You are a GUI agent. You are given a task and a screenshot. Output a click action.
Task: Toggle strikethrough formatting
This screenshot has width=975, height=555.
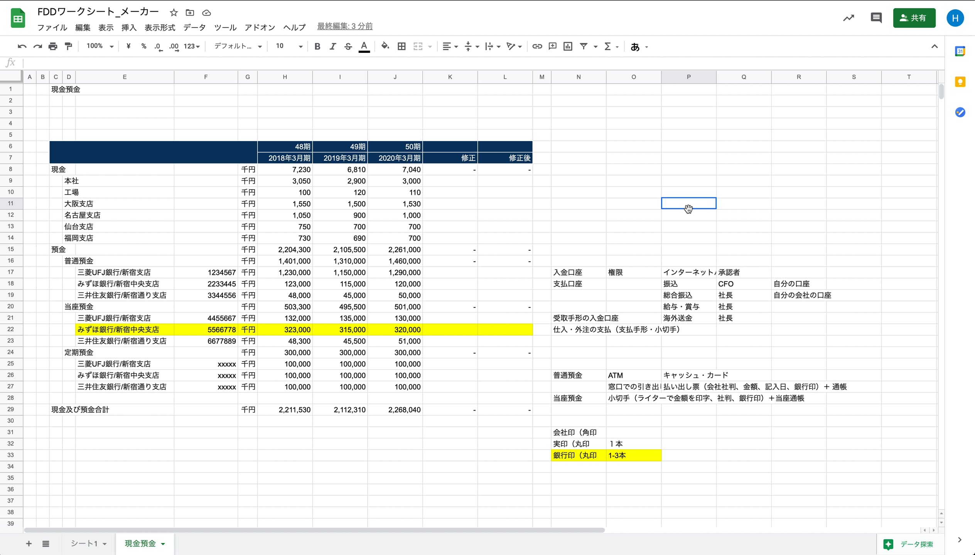click(x=348, y=47)
